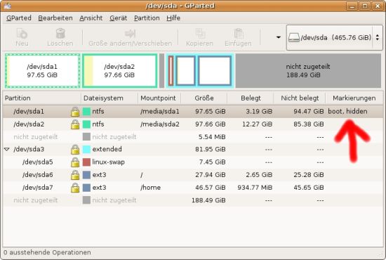Select the /dev/sda3 partition row name
The image size is (386, 260).
29,150
